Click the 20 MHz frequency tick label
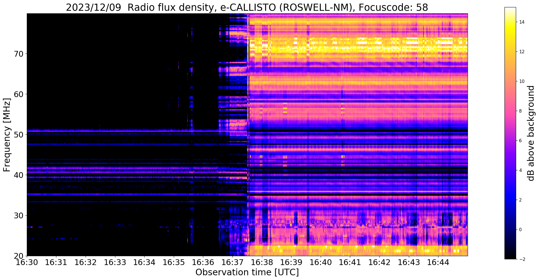The width and height of the screenshot is (539, 280). click(18, 256)
